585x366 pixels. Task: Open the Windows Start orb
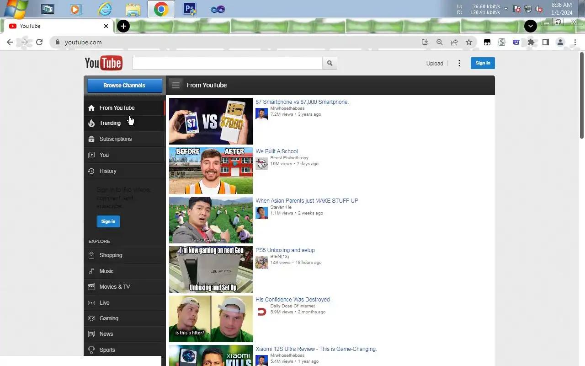coord(16,9)
